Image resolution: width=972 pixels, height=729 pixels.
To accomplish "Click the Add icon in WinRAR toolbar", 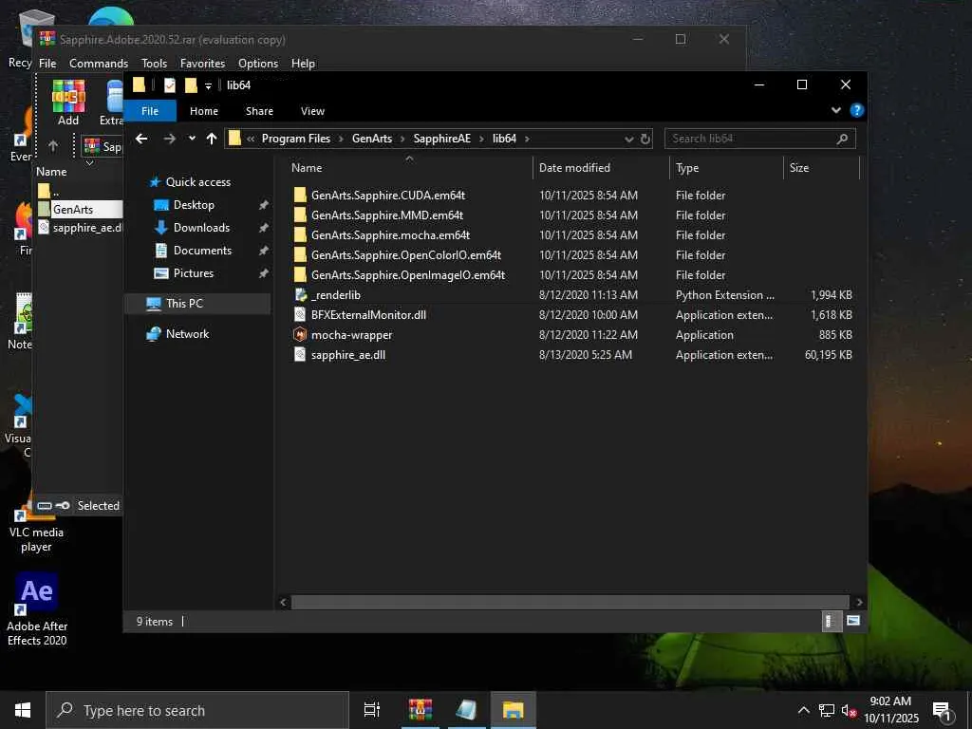I will 68,96.
